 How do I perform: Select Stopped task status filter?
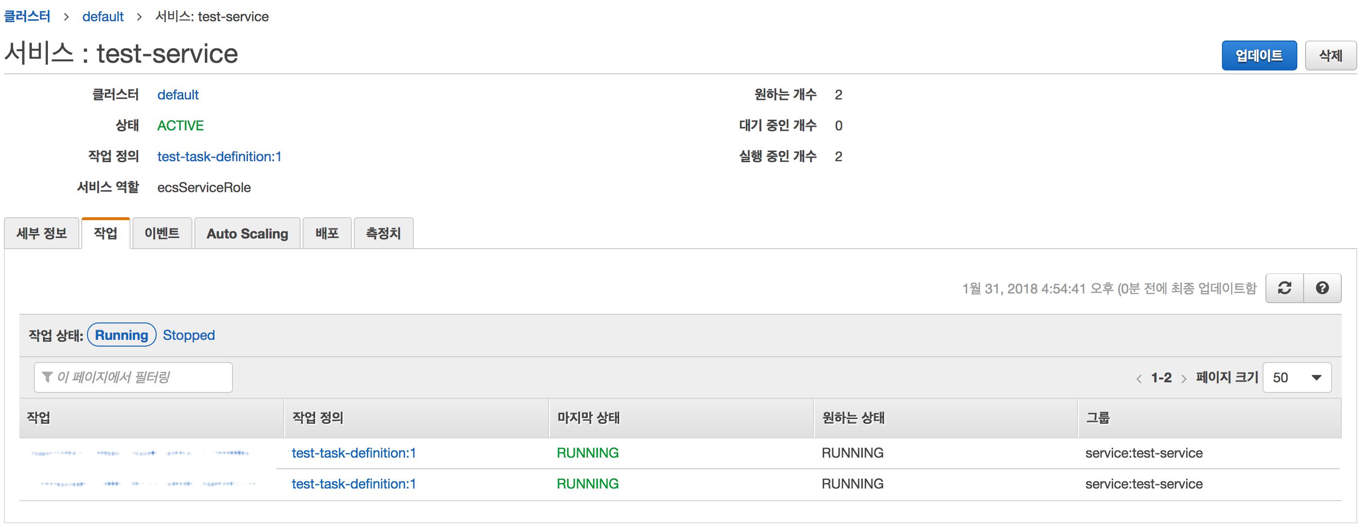pos(189,335)
